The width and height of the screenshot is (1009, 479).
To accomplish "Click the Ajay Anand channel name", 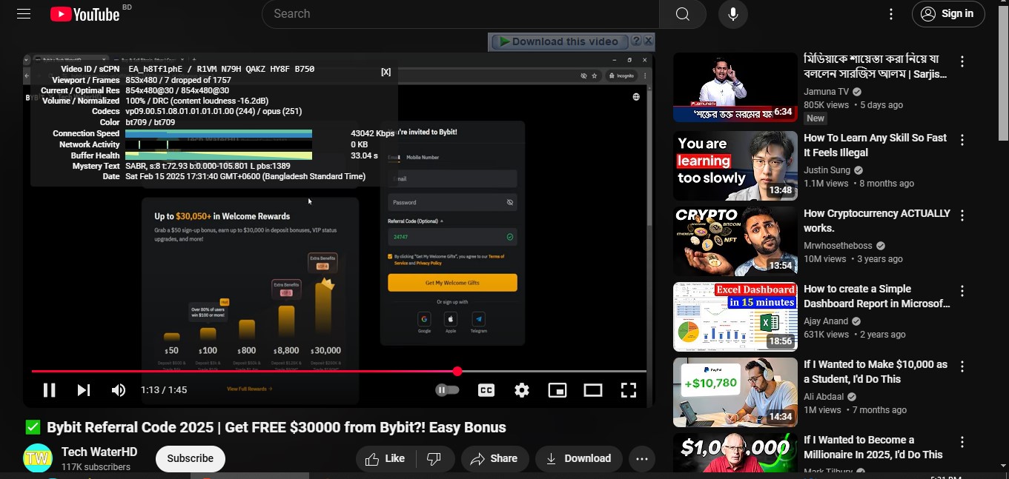I will click(826, 321).
